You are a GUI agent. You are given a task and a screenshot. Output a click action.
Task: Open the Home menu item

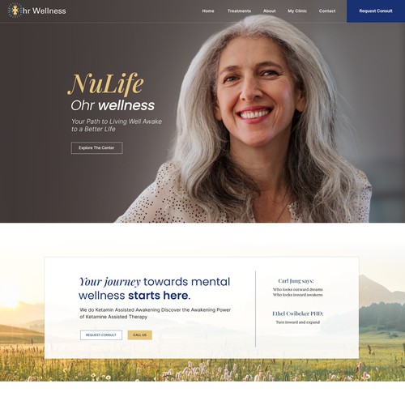pyautogui.click(x=208, y=11)
